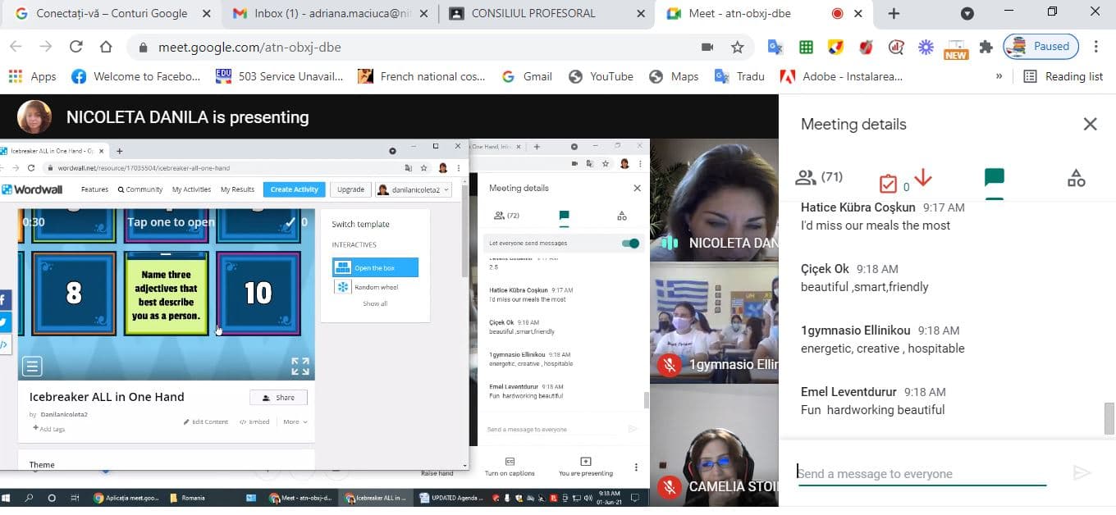Image resolution: width=1116 pixels, height=515 pixels.
Task: Click the round down-arrow button beside new tab
Action: [967, 14]
